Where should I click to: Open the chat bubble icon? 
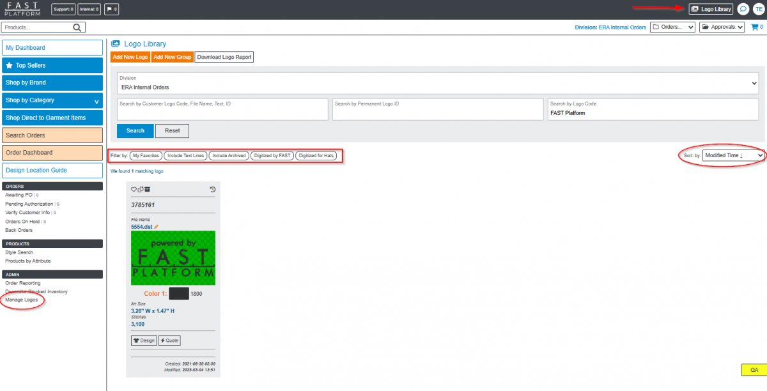743,9
